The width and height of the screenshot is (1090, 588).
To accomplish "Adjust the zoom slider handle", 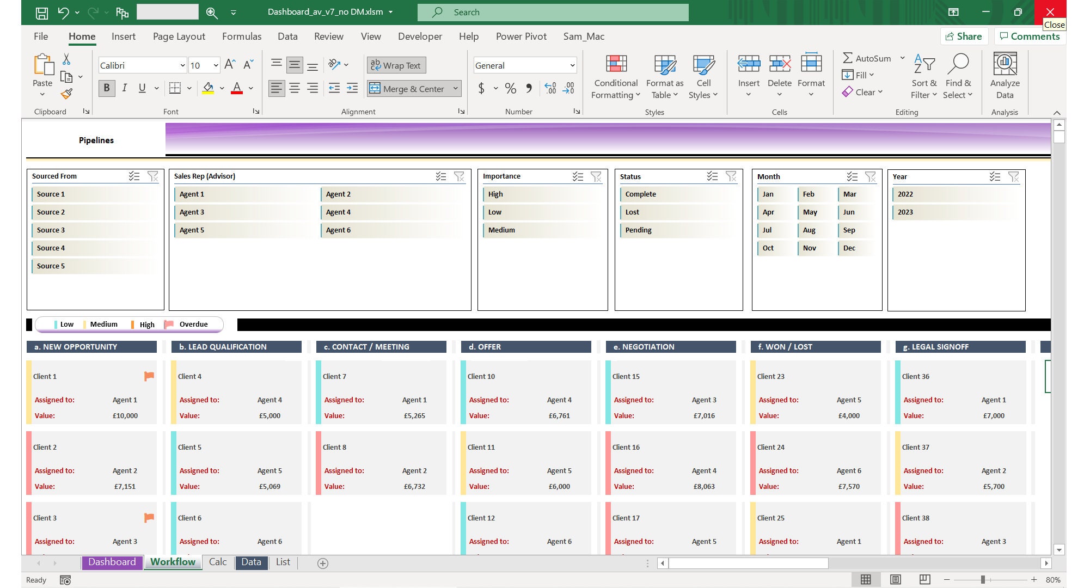I will click(983, 579).
